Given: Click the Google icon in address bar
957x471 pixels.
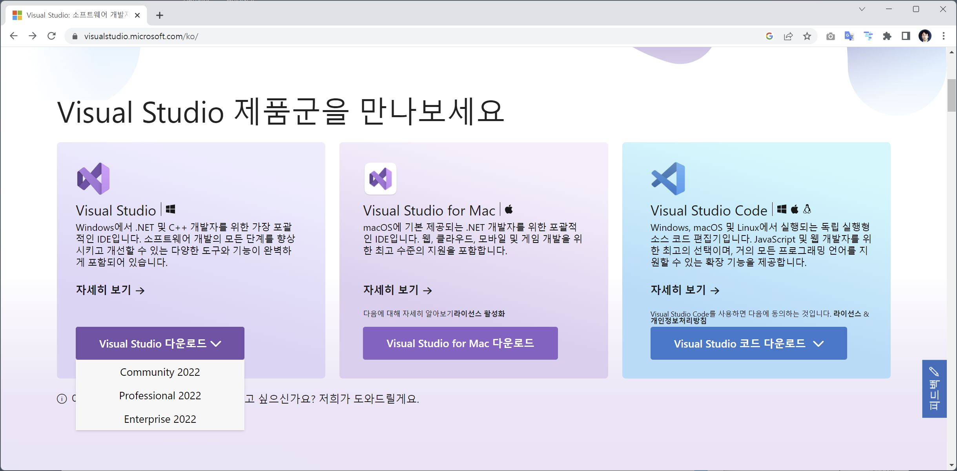Looking at the screenshot, I should tap(769, 36).
